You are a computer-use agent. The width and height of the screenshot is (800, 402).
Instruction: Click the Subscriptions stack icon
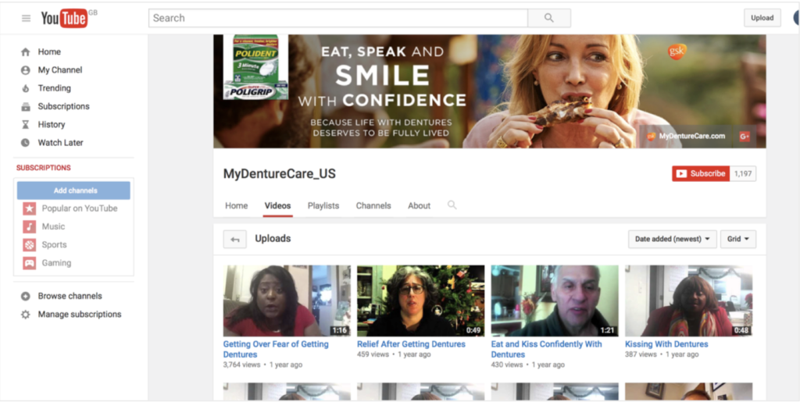(x=26, y=106)
